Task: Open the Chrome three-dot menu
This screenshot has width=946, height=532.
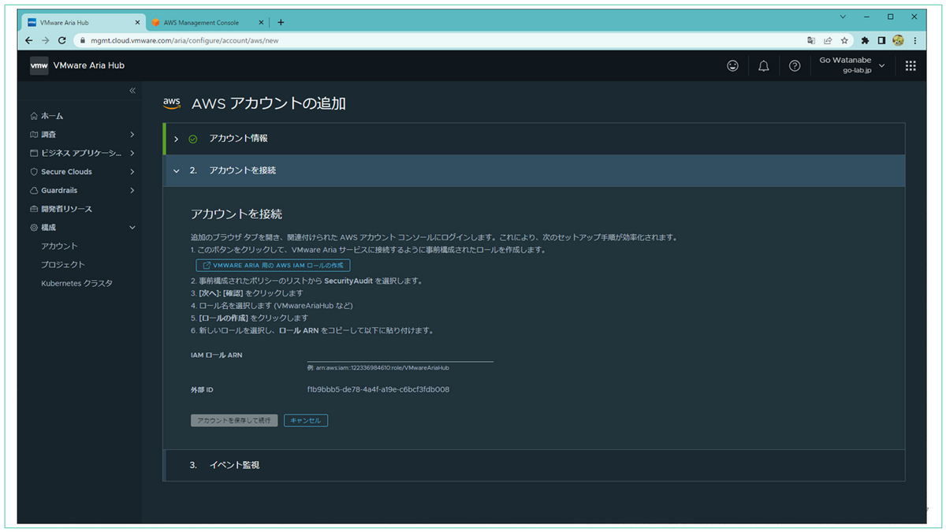Action: tap(914, 40)
